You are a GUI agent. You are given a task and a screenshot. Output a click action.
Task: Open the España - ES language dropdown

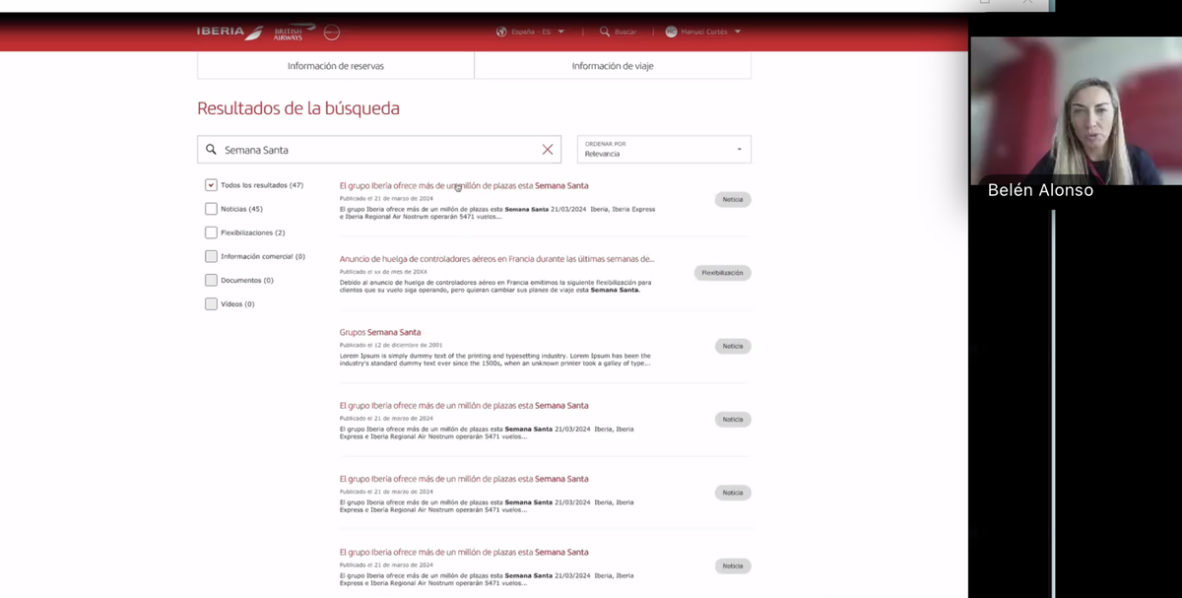[531, 32]
